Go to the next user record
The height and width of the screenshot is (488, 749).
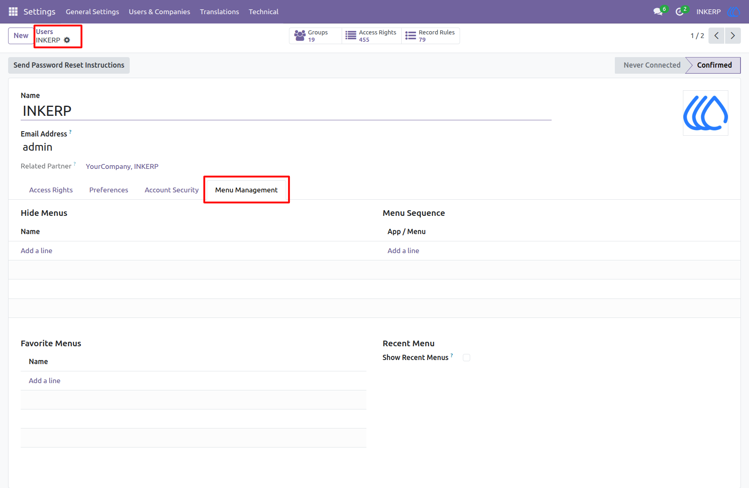point(733,36)
